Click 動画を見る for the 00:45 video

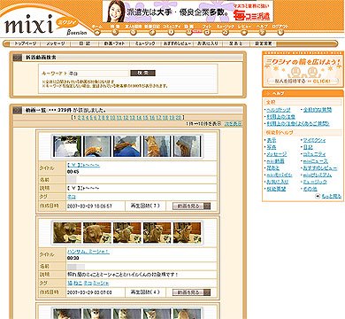(x=192, y=206)
